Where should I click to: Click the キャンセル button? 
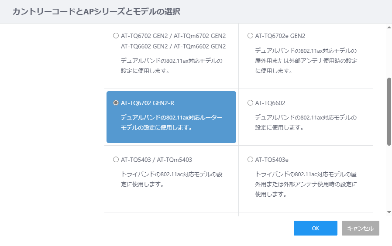pos(361,228)
